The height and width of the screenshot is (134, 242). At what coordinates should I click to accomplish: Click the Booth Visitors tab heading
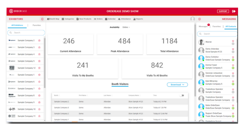coord(120,84)
